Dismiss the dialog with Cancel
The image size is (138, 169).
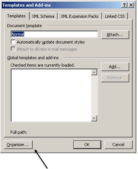(x=119, y=145)
